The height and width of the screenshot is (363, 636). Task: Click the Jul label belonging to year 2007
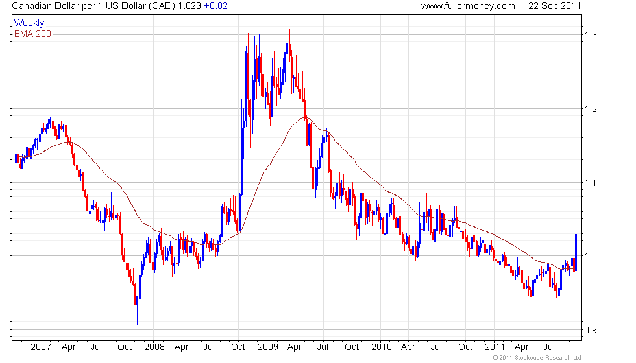coord(96,347)
